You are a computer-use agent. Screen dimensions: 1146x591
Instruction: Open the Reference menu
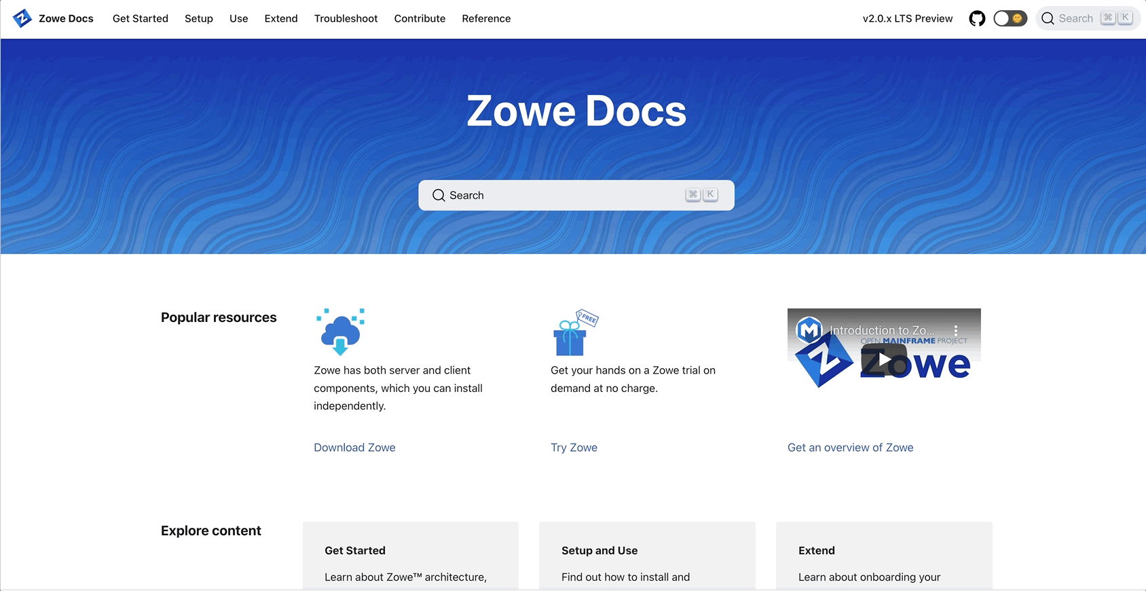click(486, 18)
